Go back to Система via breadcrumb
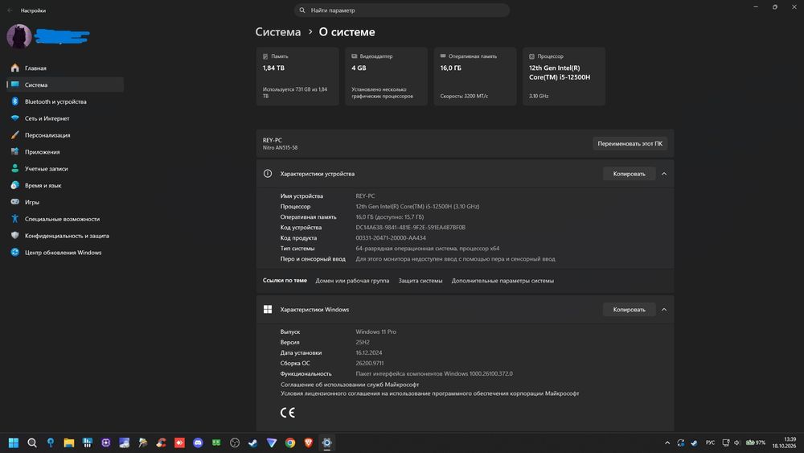Viewport: 804px width, 453px height. [x=278, y=32]
